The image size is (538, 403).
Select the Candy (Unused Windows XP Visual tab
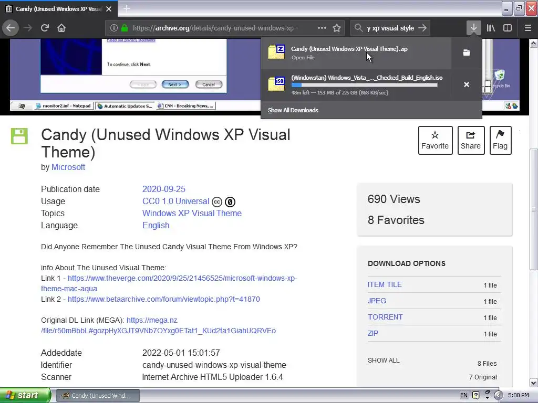point(59,8)
